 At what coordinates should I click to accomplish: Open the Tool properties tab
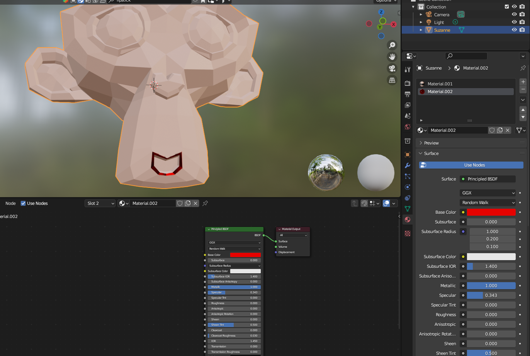click(407, 70)
